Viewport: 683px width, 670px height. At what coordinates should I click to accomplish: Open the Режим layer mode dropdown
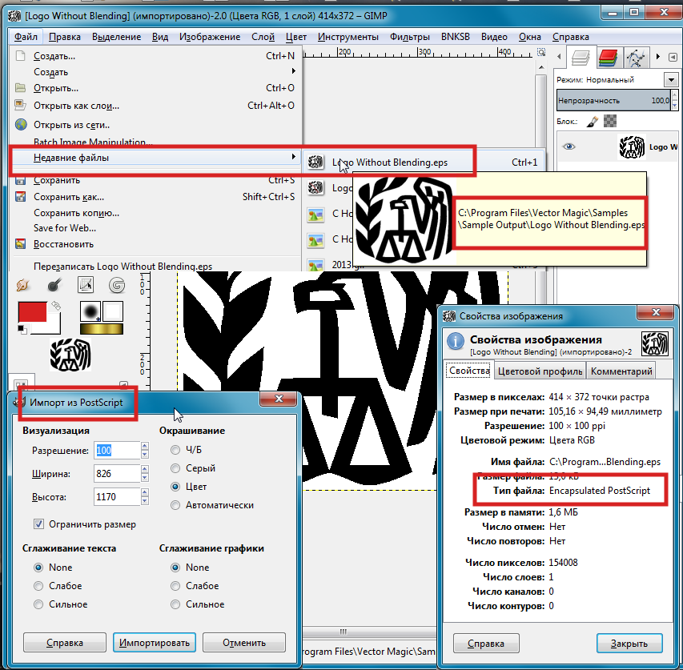[x=671, y=80]
